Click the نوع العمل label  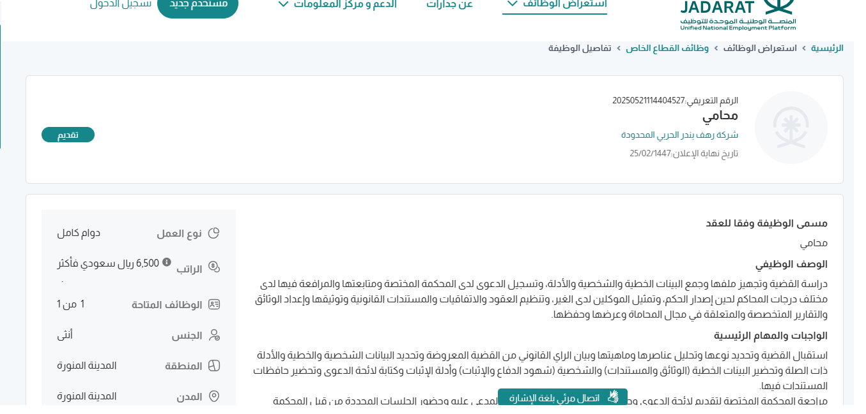180,233
